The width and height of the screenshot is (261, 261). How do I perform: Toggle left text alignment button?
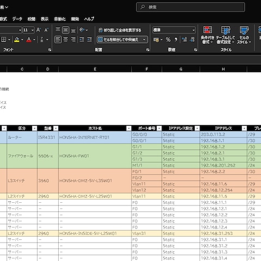58,39
